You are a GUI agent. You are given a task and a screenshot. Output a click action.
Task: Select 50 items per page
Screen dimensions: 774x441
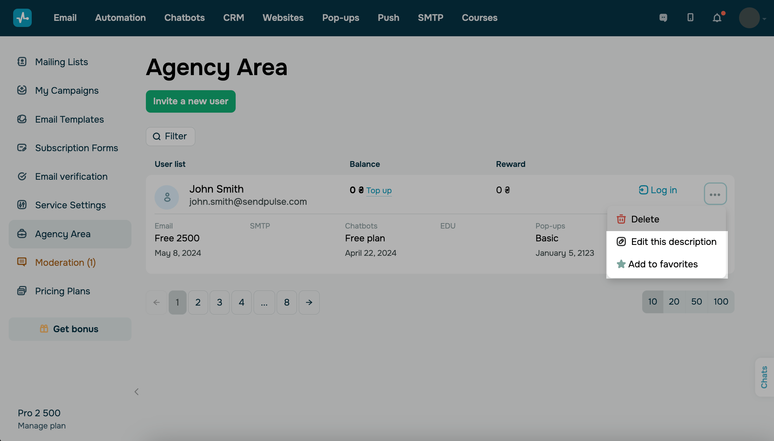click(696, 302)
